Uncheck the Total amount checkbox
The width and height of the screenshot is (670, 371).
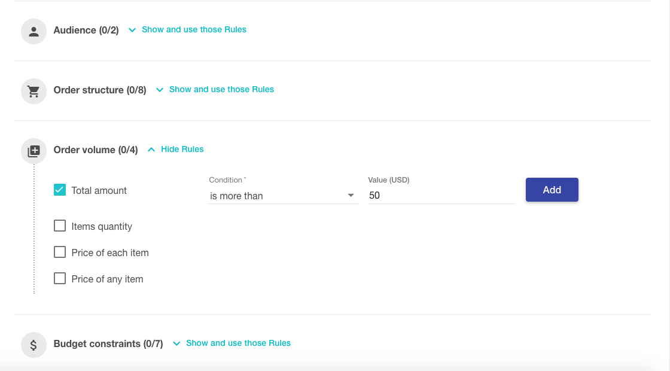(60, 190)
